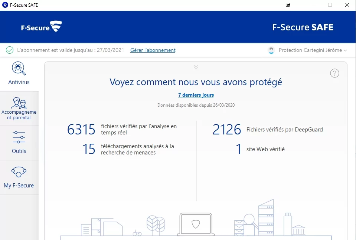
Task: Open the Antivirus section
Action: pyautogui.click(x=19, y=74)
